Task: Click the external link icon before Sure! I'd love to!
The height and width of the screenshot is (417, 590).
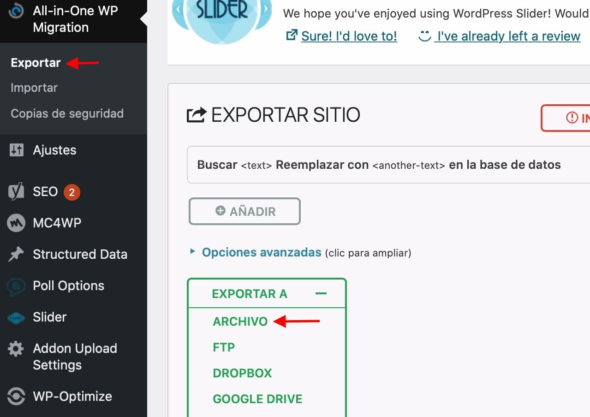Action: pos(292,35)
